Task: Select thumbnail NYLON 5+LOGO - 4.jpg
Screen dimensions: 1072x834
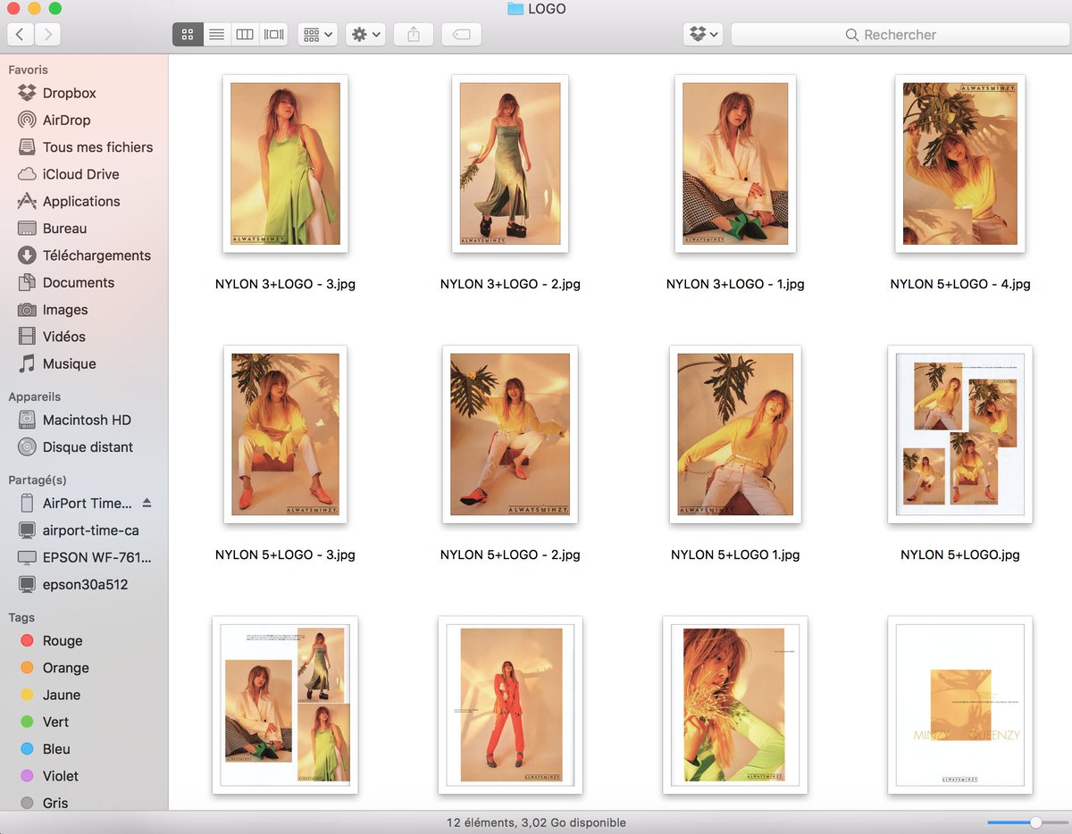Action: pyautogui.click(x=960, y=163)
